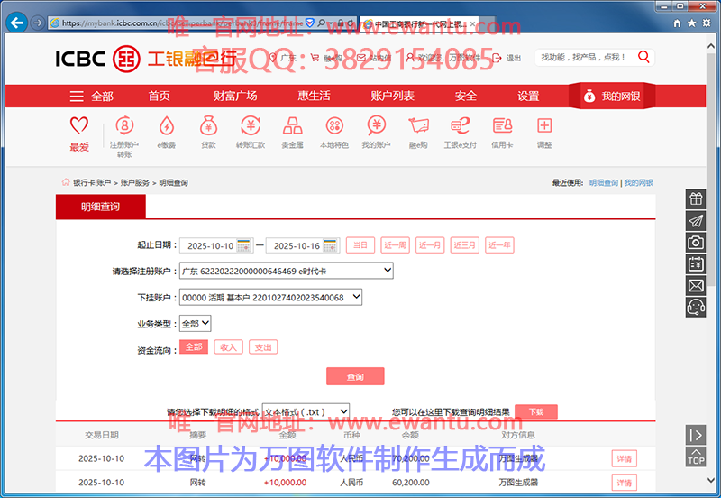Select the 明细查询 tab
Screen dimensions: 721x498
101,207
